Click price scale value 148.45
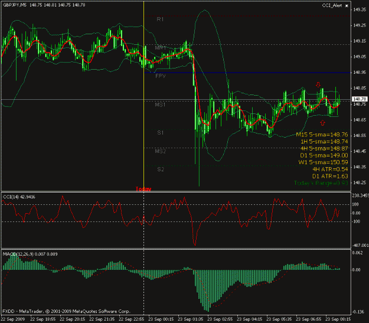Image resolution: width=369 pixels, height=323 pixels. pyautogui.click(x=360, y=151)
